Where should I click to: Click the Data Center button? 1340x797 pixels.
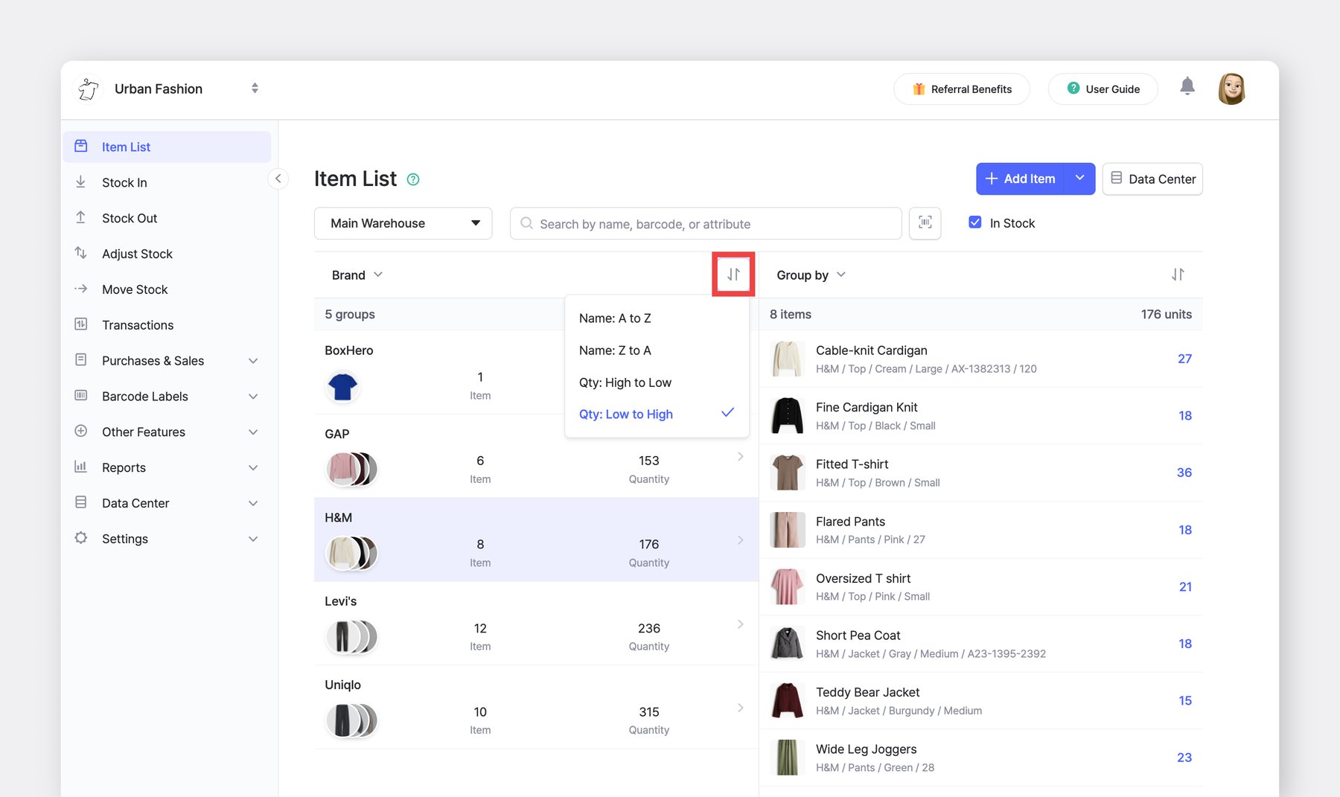[x=1152, y=179]
